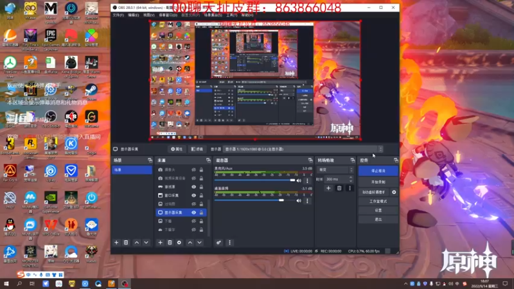The height and width of the screenshot is (289, 514).
Task: Open Epic Games Launcher desktop icon
Action: click(51, 39)
